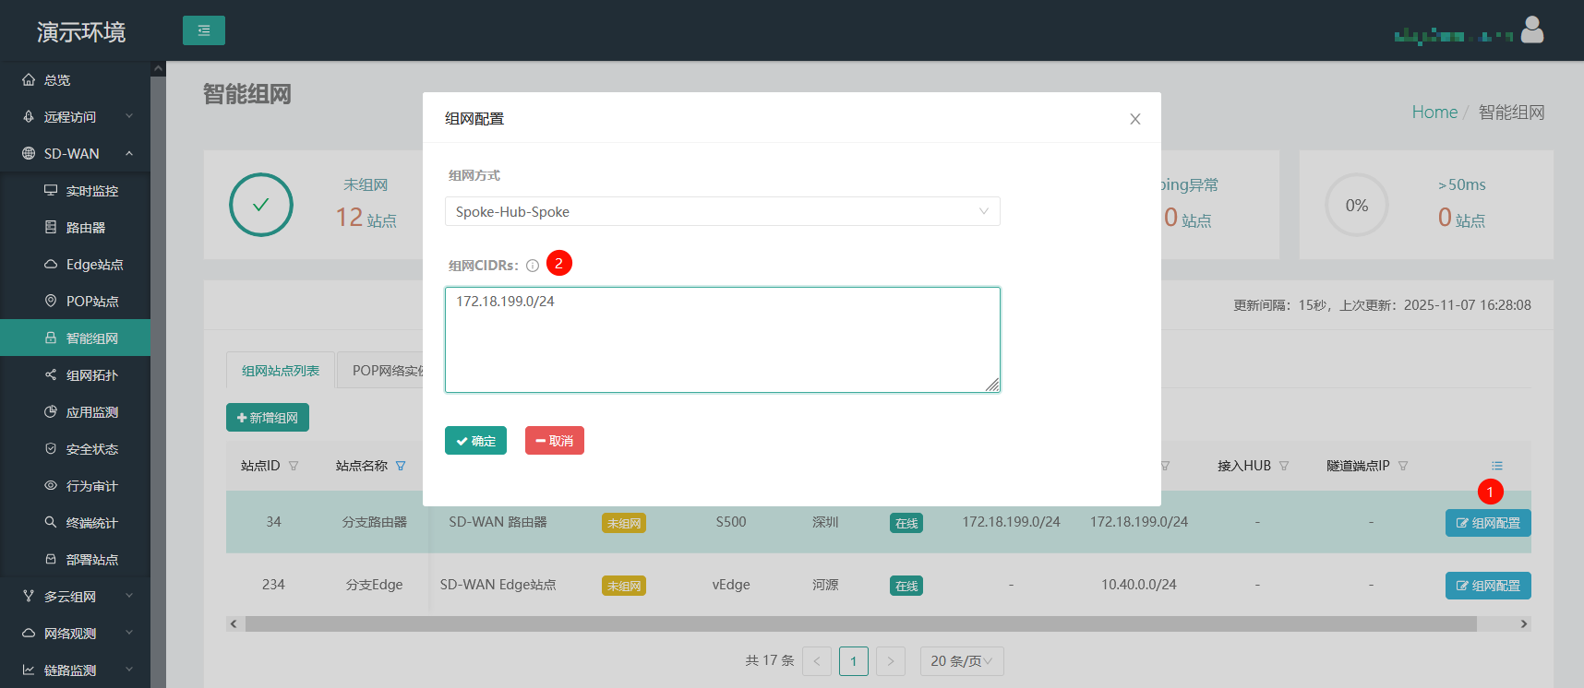Filter the 站点ID column
The height and width of the screenshot is (688, 1584).
[x=294, y=466]
